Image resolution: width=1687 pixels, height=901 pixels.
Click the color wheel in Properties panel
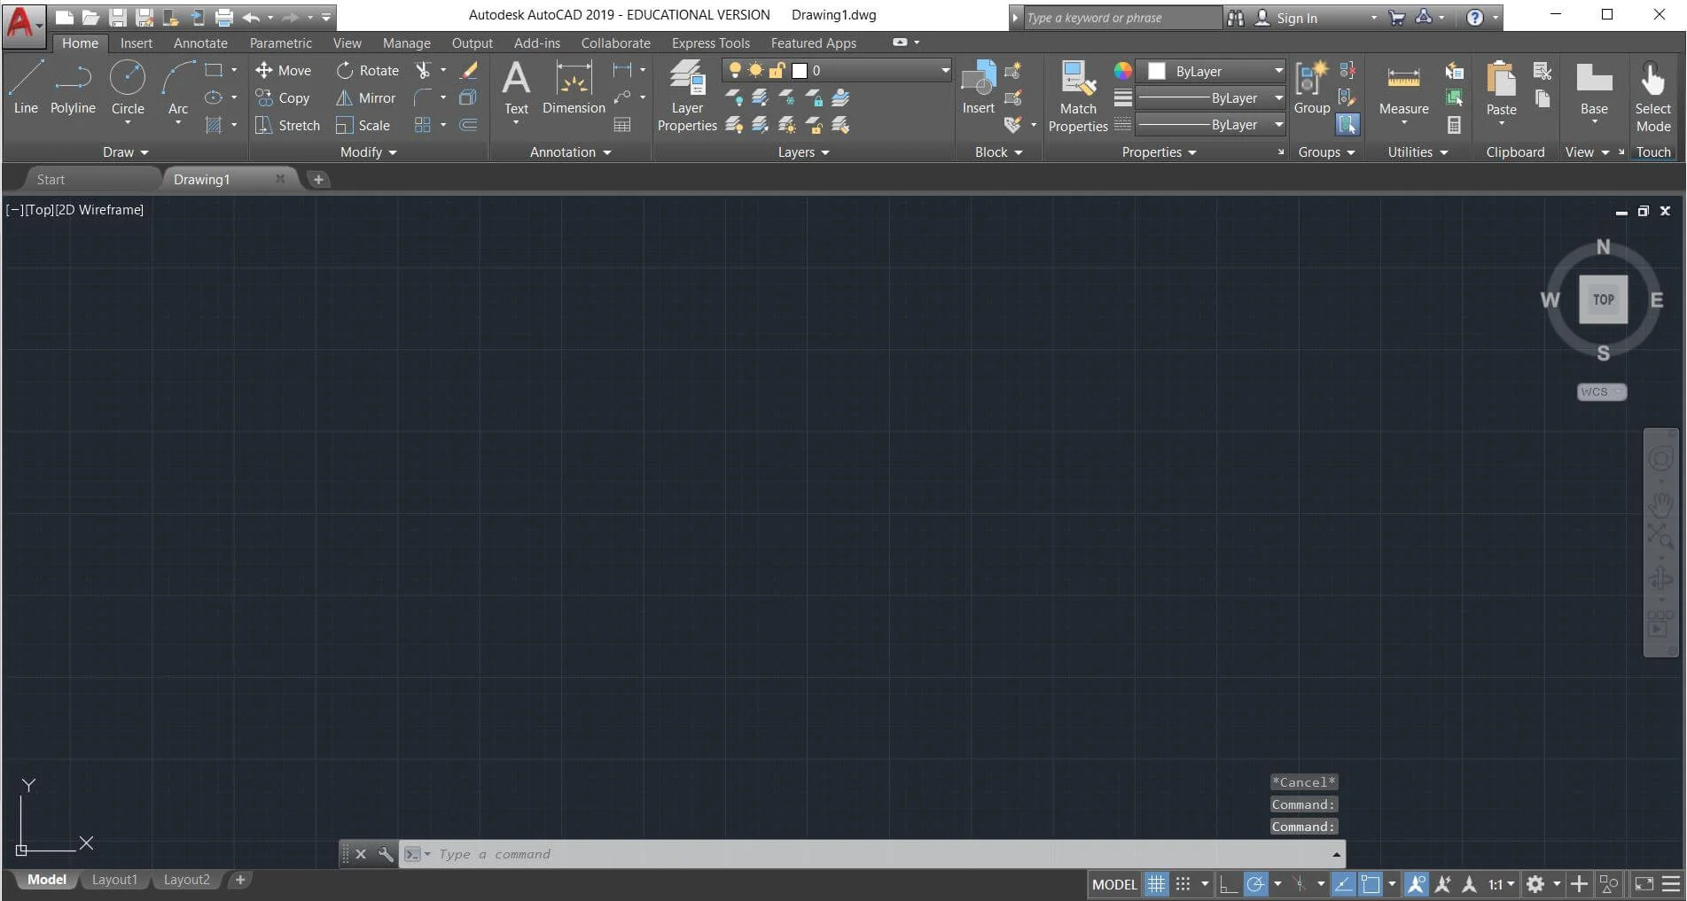click(1121, 70)
